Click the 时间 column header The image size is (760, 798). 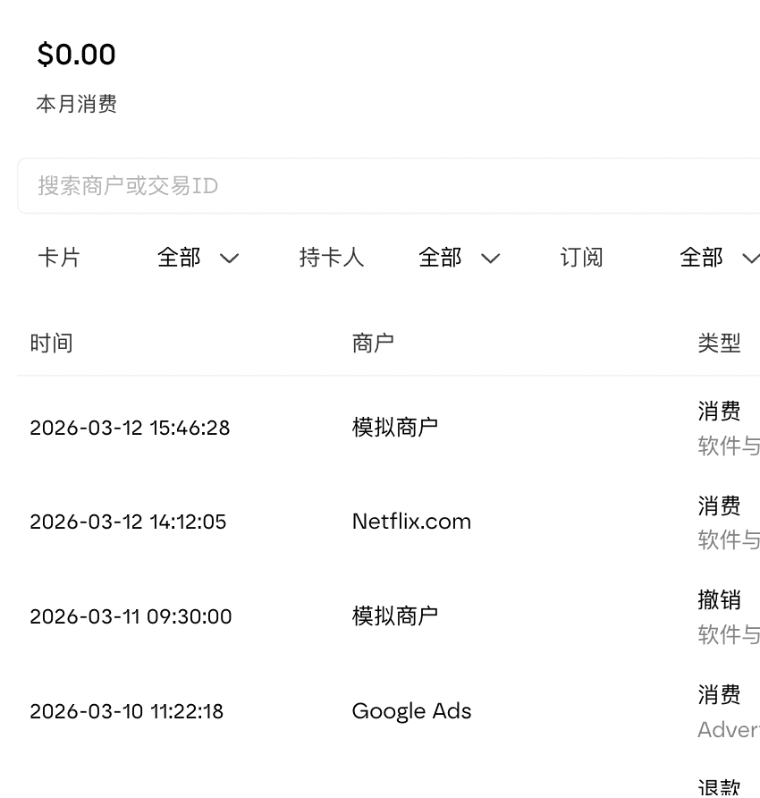[x=51, y=344]
